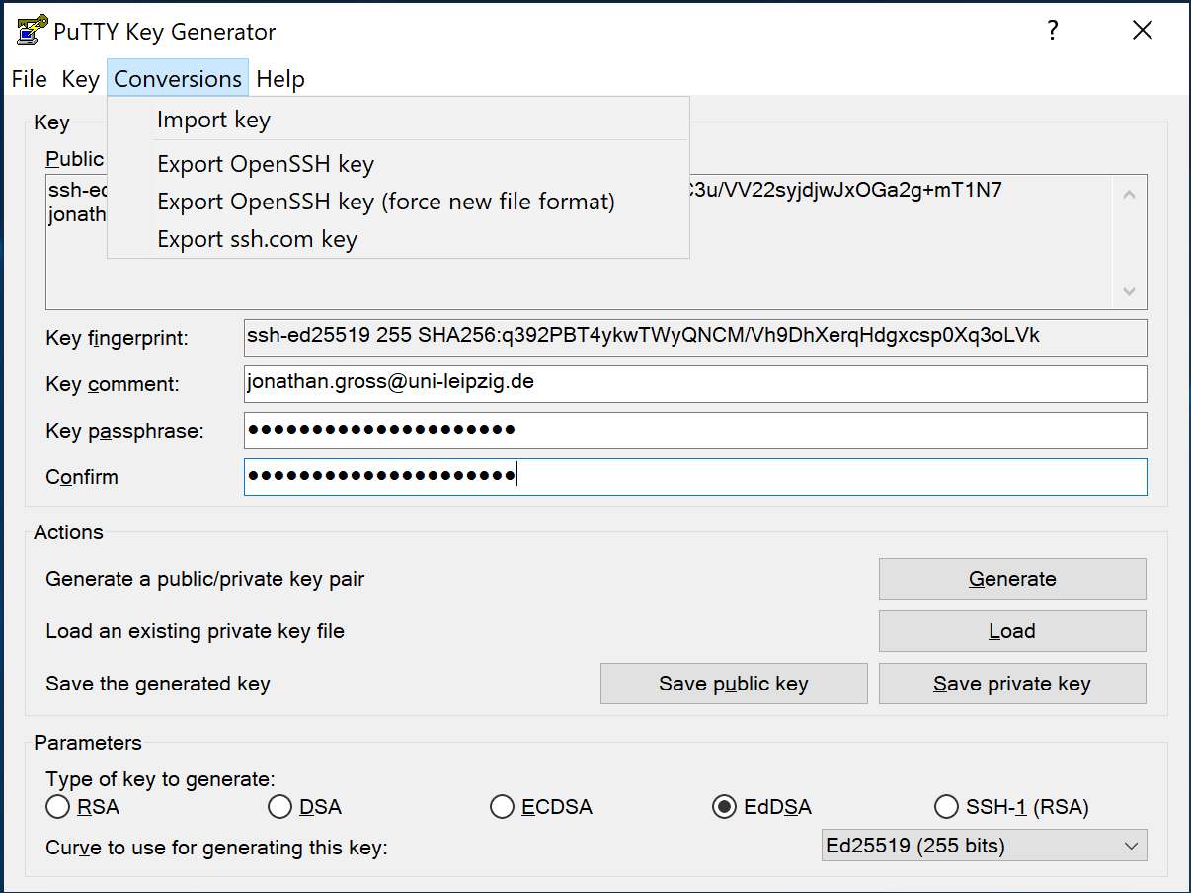Click Save private key button
1191x893 pixels.
coord(1012,684)
